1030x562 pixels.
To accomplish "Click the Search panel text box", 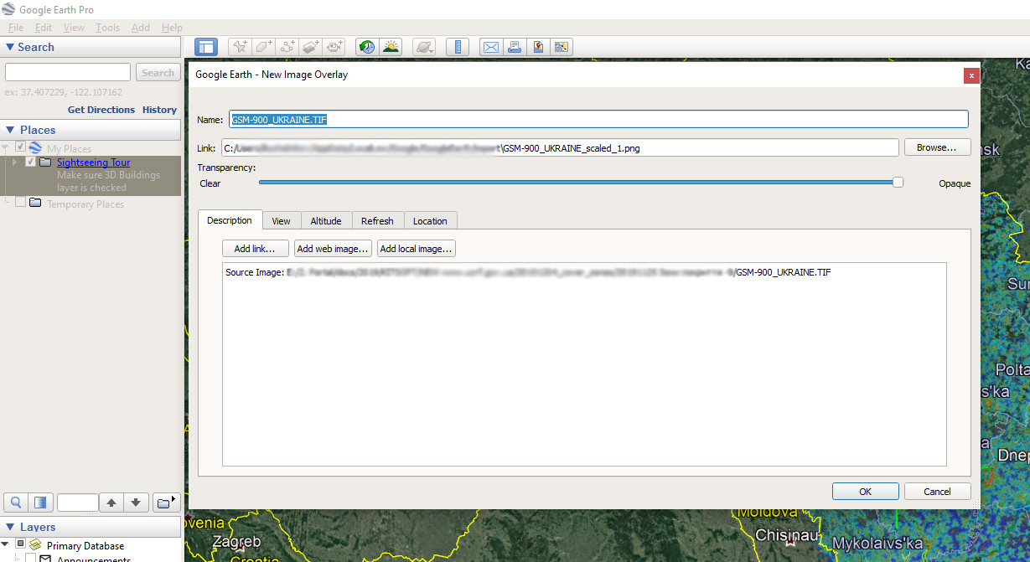I will point(68,72).
